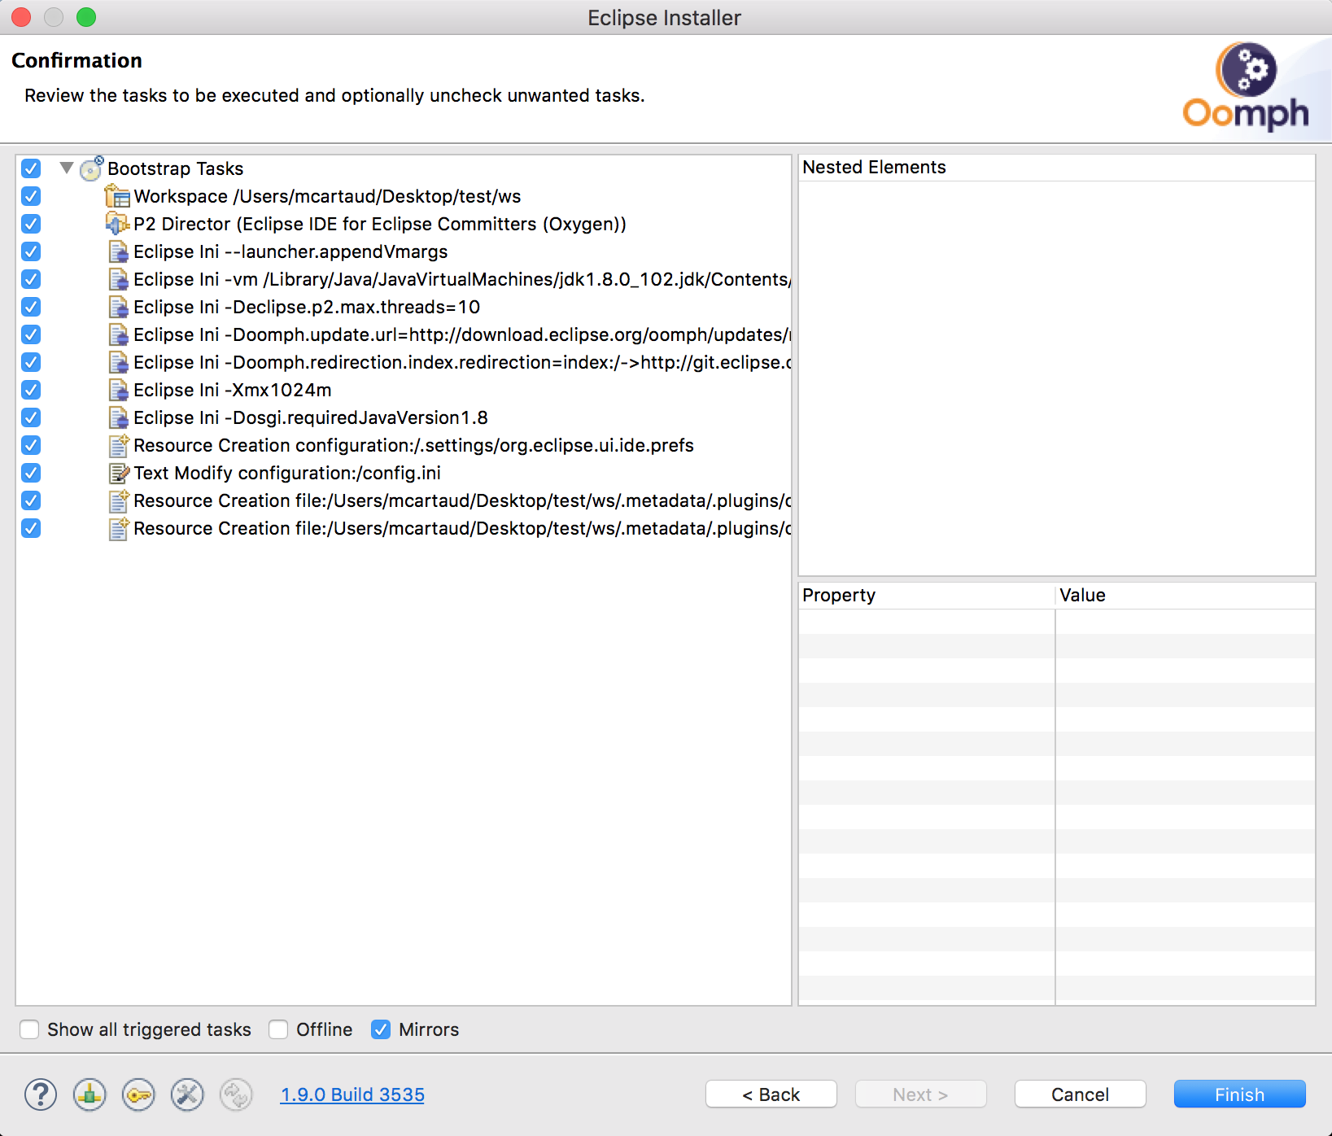1332x1136 pixels.
Task: Click the Cancel button
Action: coord(1080,1094)
